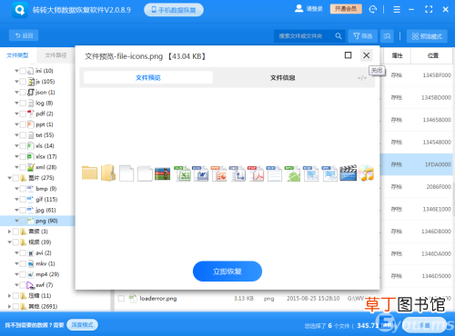
Task: Click the user login avatar icon
Action: click(x=298, y=8)
